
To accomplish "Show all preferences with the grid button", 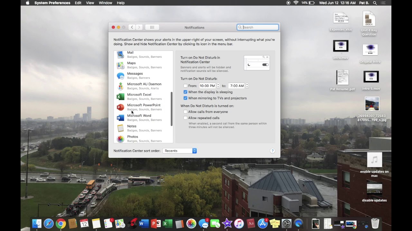I will coord(152,27).
